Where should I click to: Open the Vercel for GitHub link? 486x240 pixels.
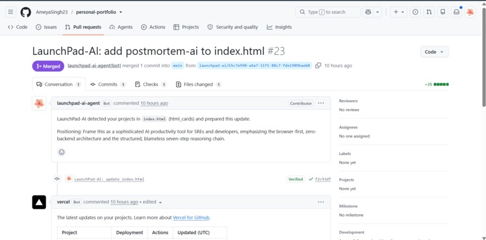tap(191, 218)
